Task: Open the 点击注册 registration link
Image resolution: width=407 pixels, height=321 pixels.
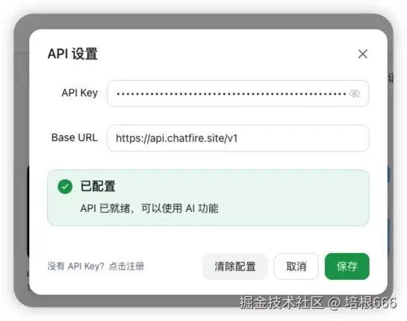Action: (126, 267)
